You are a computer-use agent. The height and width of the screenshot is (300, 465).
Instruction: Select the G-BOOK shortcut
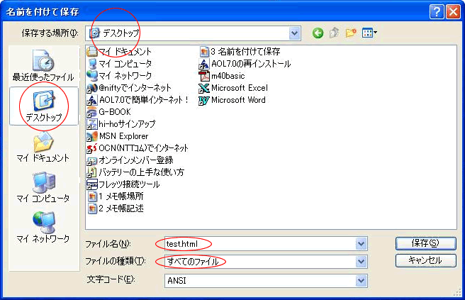109,112
